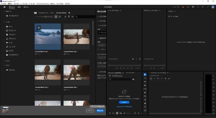Click the blue インポート button in Project panel

tap(124, 102)
